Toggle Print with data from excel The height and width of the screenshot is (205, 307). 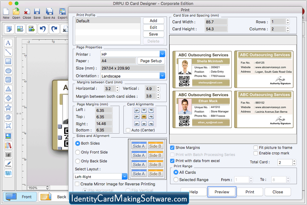tap(172, 161)
